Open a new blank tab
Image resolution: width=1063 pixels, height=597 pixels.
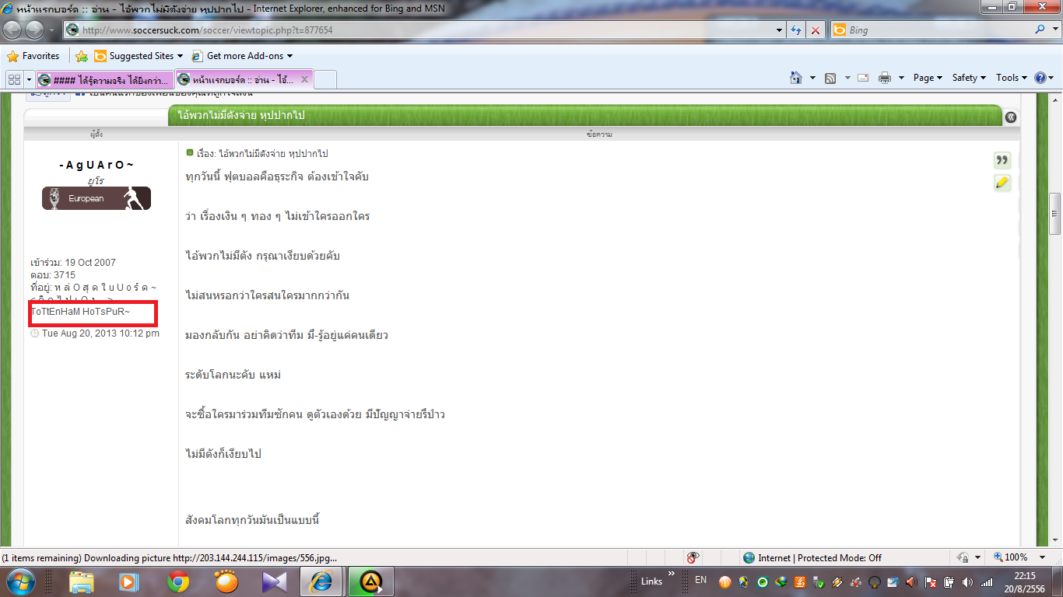[325, 79]
